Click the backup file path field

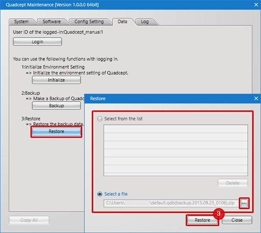[x=171, y=203]
